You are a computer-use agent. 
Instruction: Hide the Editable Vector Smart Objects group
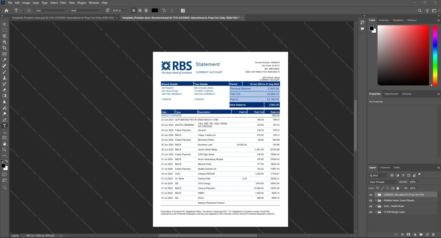click(x=371, y=200)
